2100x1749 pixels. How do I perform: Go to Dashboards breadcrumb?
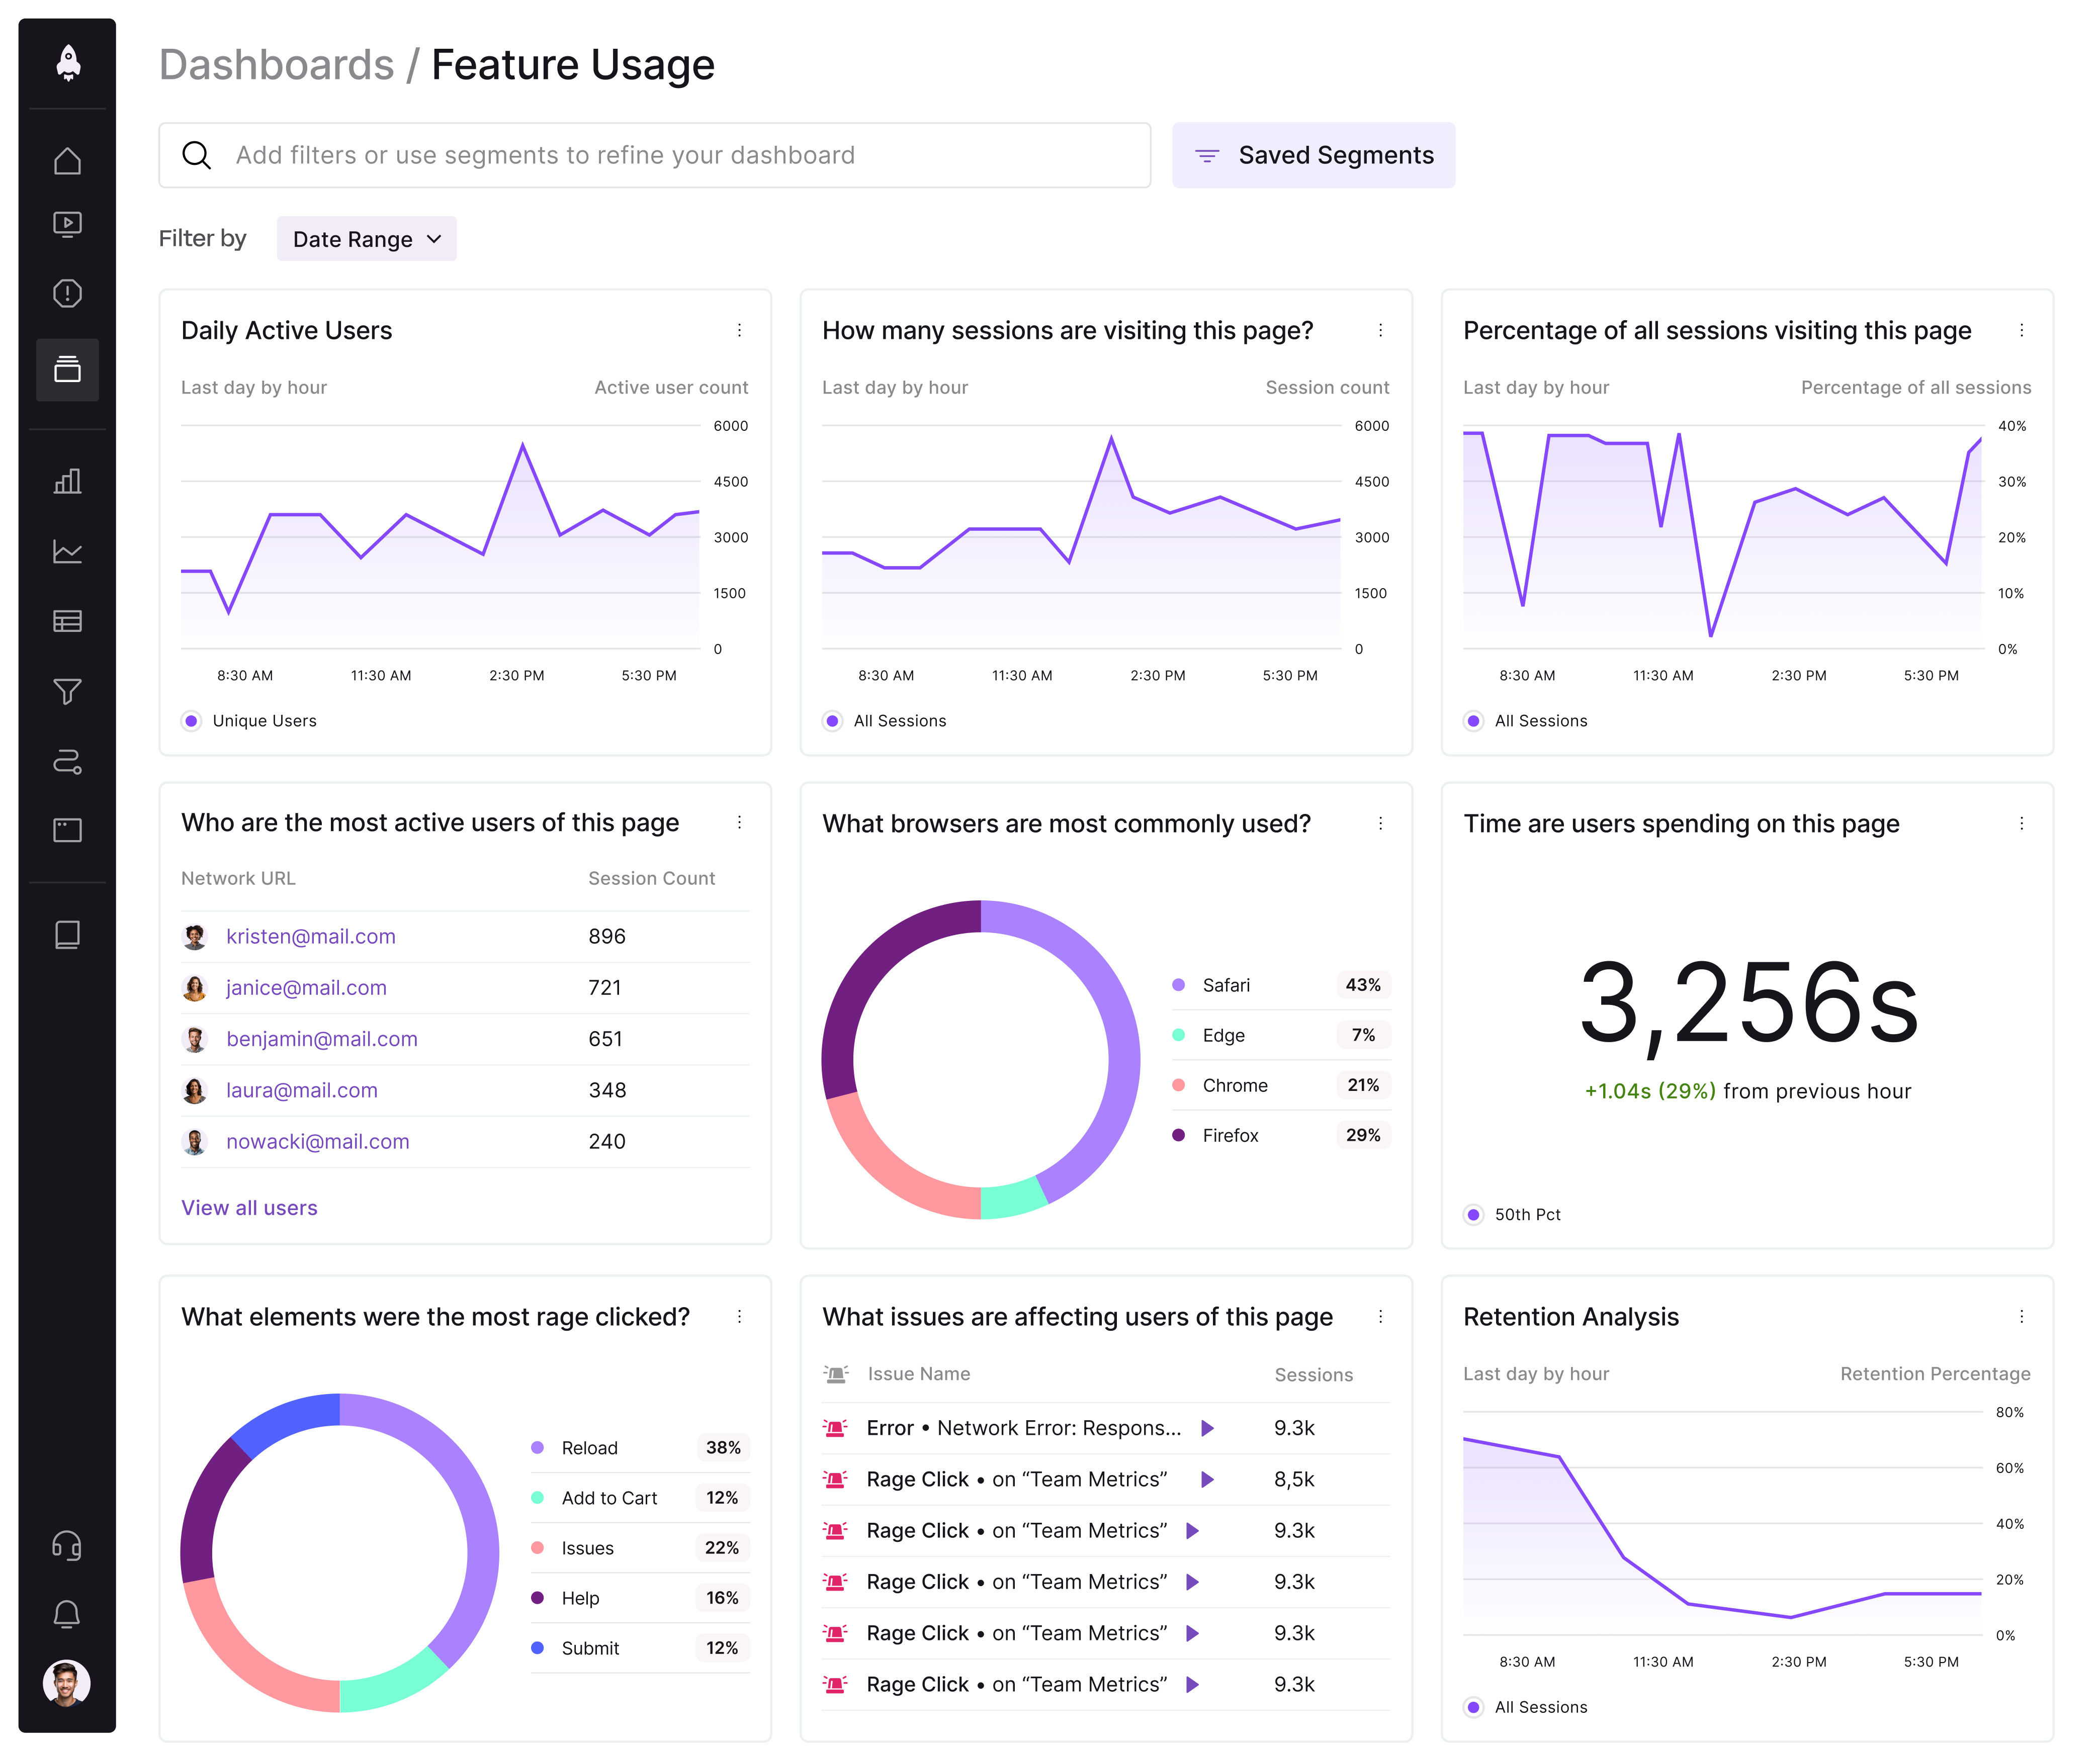(276, 65)
